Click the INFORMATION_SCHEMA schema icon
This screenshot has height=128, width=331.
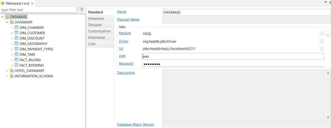tap(12, 76)
